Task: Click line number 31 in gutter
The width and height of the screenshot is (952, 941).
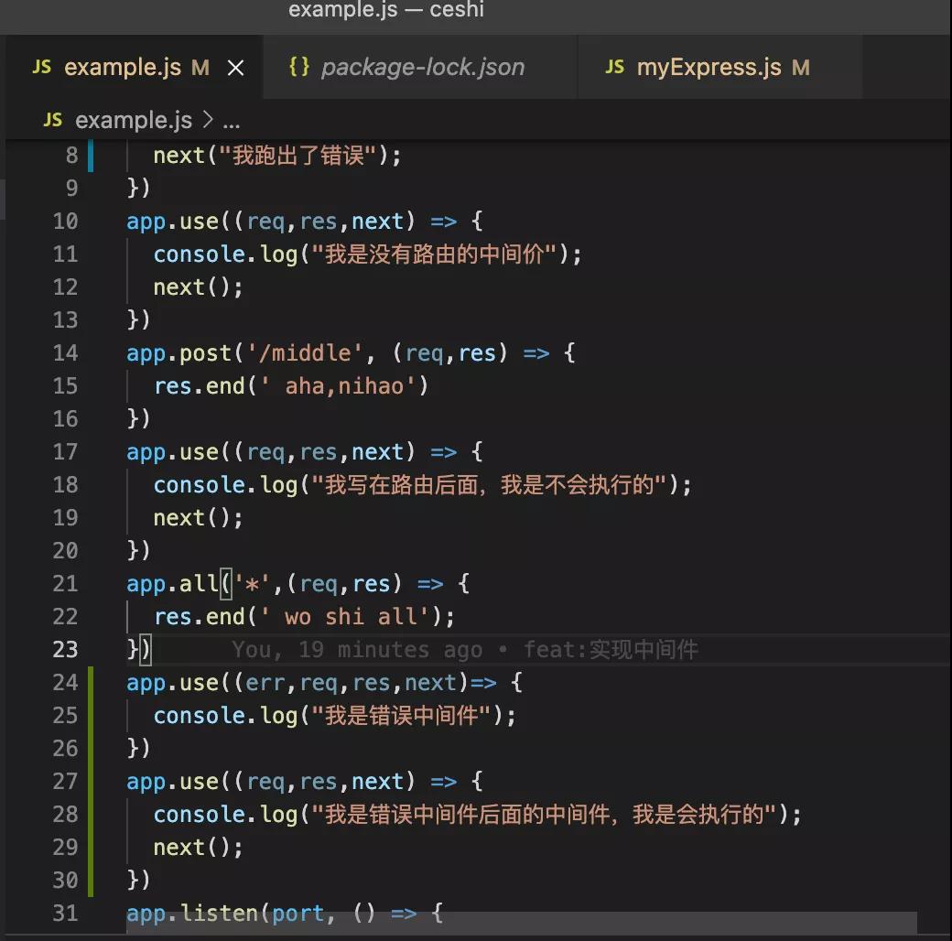Action: (x=66, y=913)
